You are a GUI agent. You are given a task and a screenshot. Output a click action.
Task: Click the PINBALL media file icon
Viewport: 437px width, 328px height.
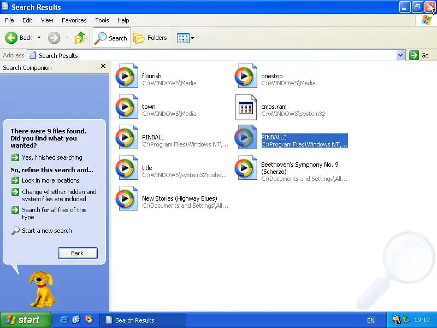click(x=127, y=137)
